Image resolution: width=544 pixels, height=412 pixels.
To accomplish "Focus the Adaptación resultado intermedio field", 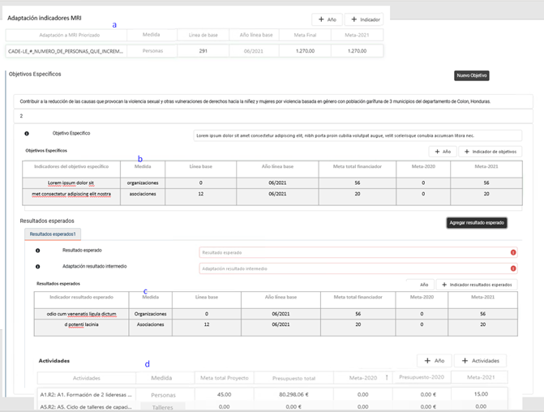I will (358, 268).
